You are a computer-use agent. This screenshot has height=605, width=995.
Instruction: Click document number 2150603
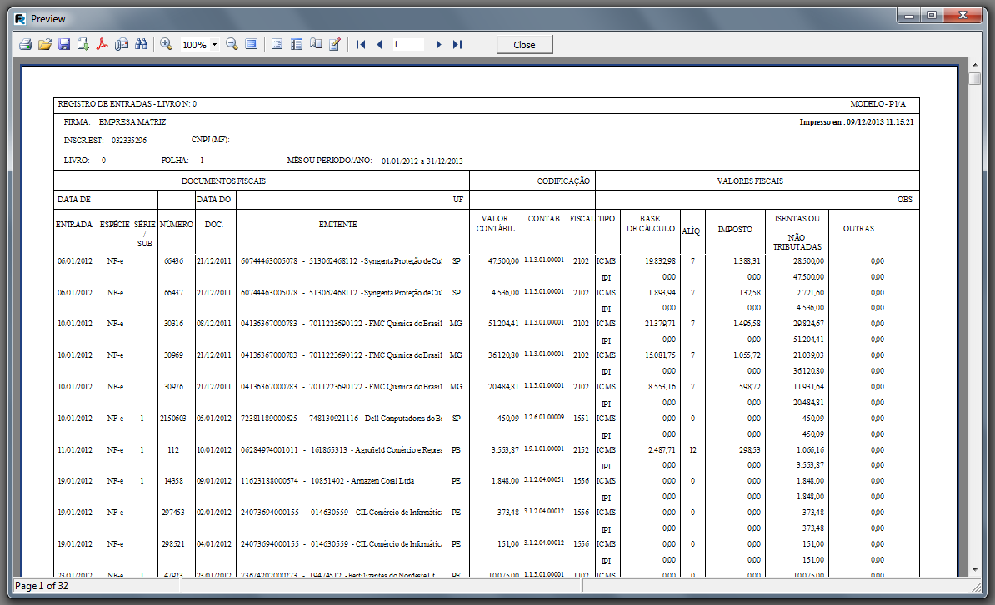[x=173, y=419]
